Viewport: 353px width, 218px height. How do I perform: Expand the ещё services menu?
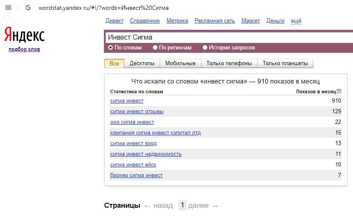coord(296,21)
